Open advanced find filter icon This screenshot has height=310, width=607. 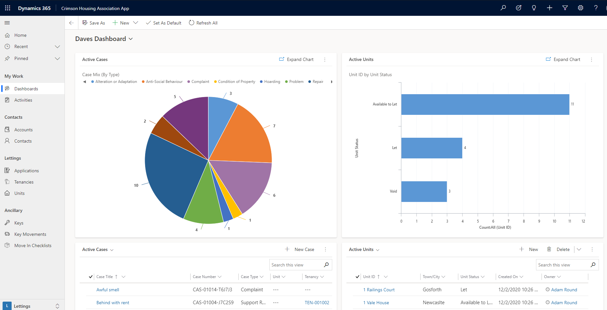(565, 8)
